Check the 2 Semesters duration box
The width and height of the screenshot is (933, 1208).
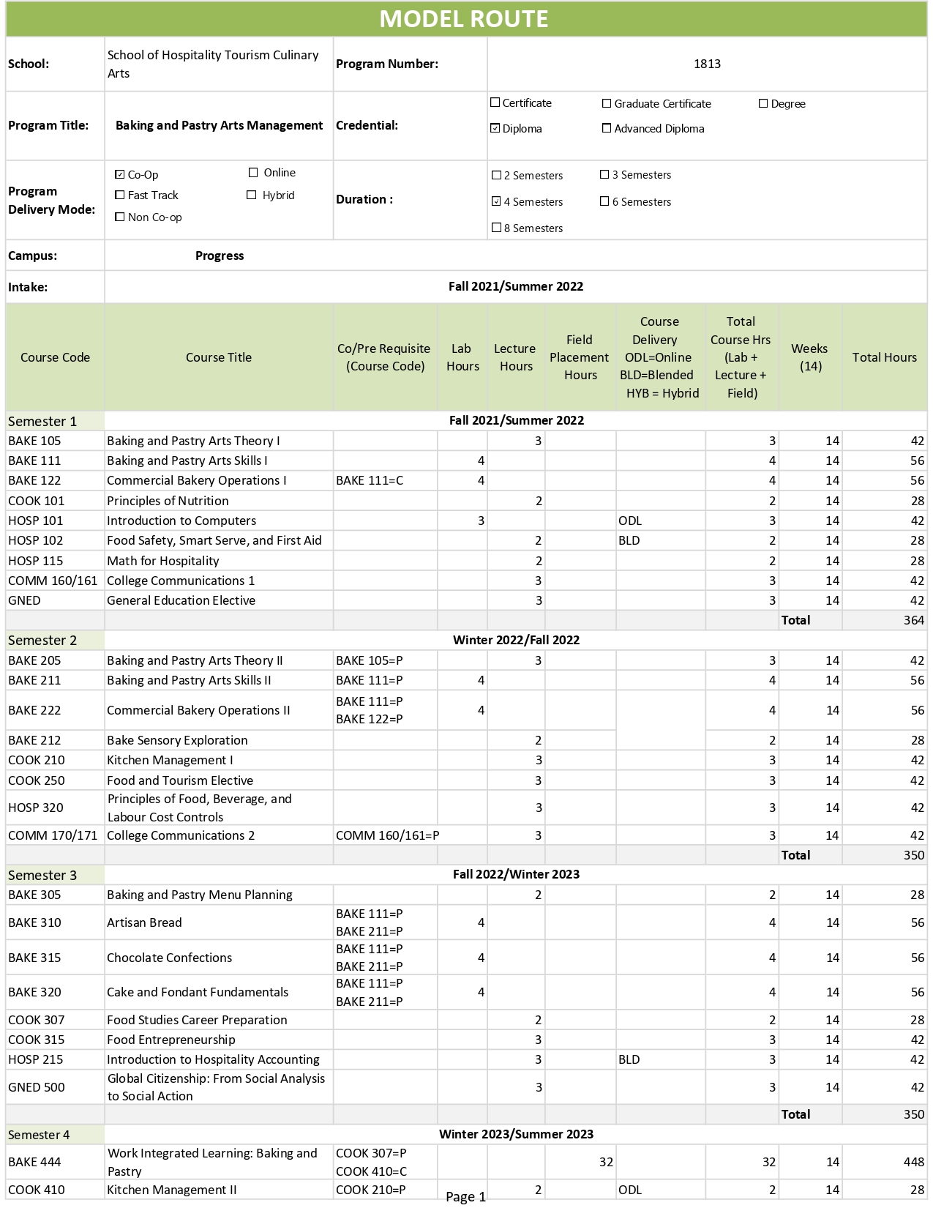(x=497, y=175)
